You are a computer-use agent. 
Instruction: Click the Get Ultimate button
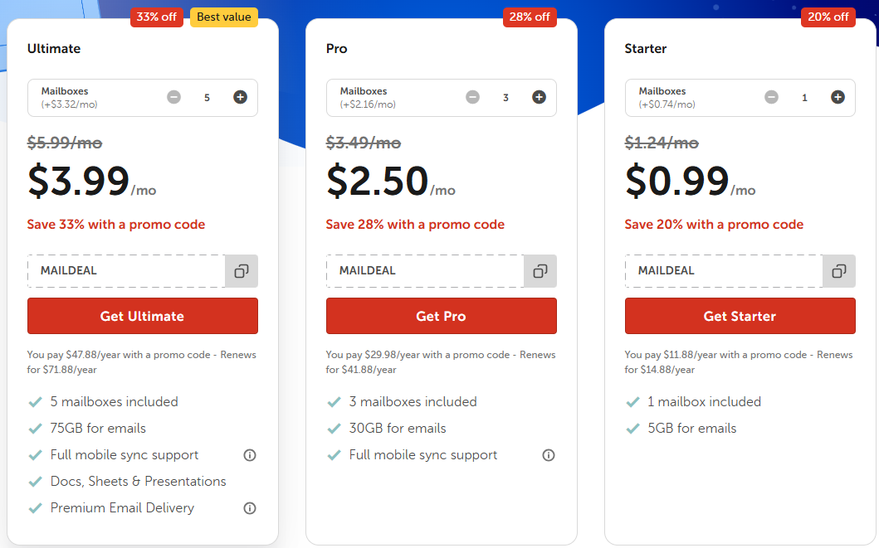(x=142, y=316)
